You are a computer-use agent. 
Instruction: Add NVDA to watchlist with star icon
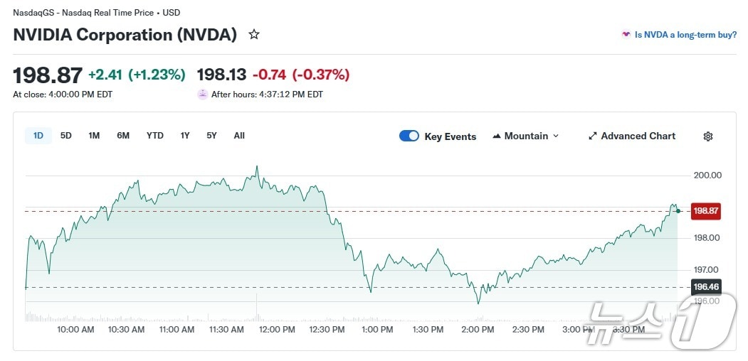(x=254, y=34)
